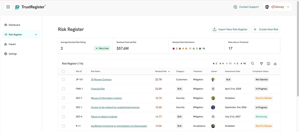Click the Completion Status column header
299x132 pixels.
(260, 71)
